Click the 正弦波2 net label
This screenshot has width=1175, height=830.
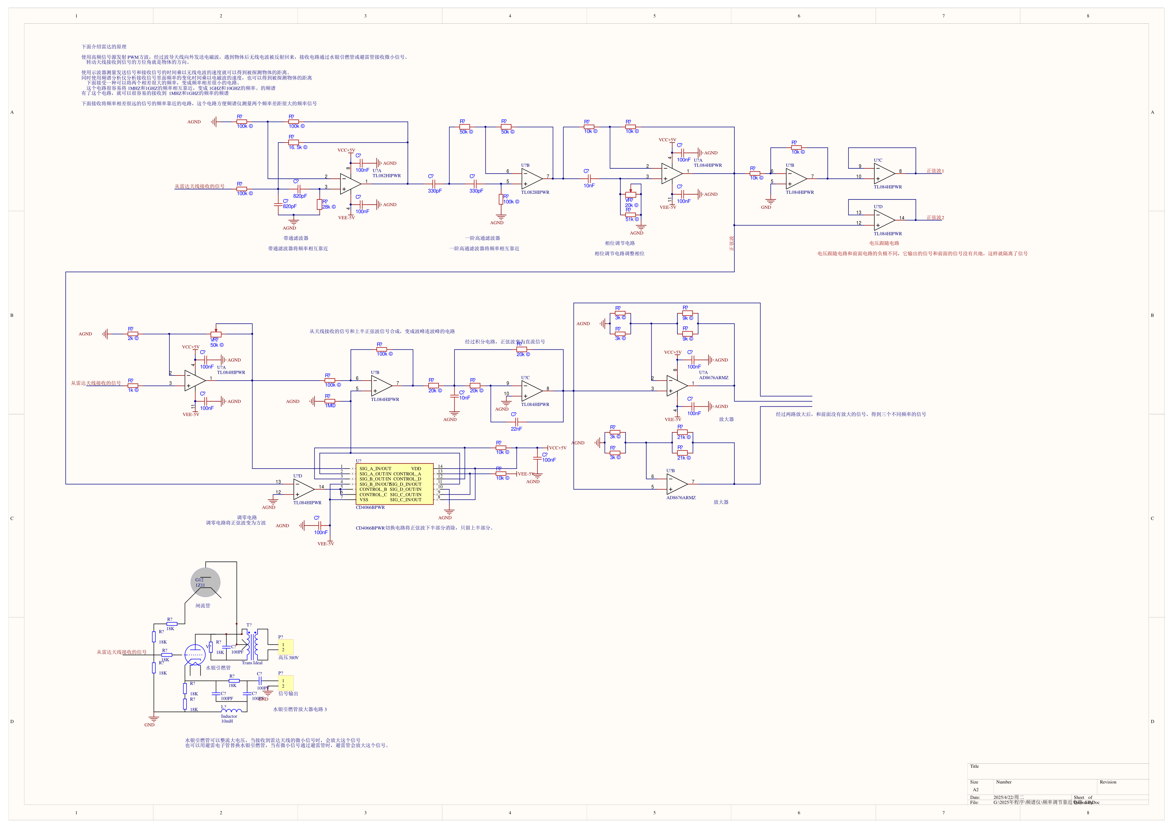(x=935, y=217)
